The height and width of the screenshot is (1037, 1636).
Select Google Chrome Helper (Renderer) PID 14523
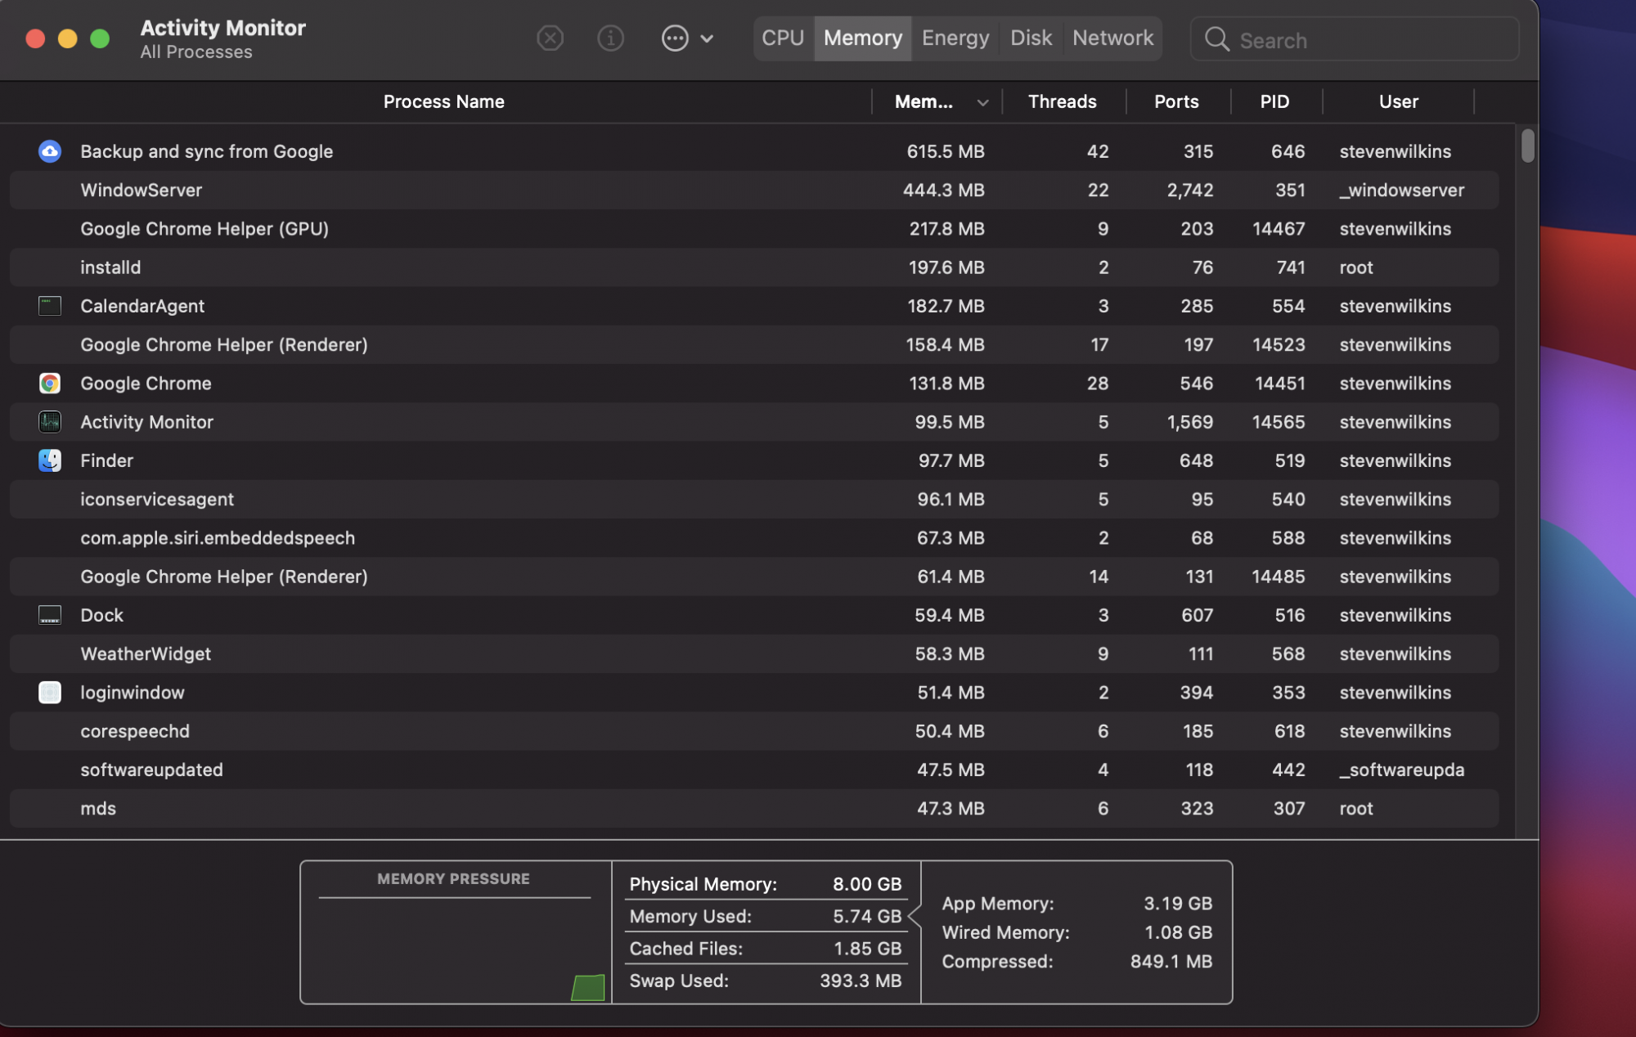coord(754,344)
